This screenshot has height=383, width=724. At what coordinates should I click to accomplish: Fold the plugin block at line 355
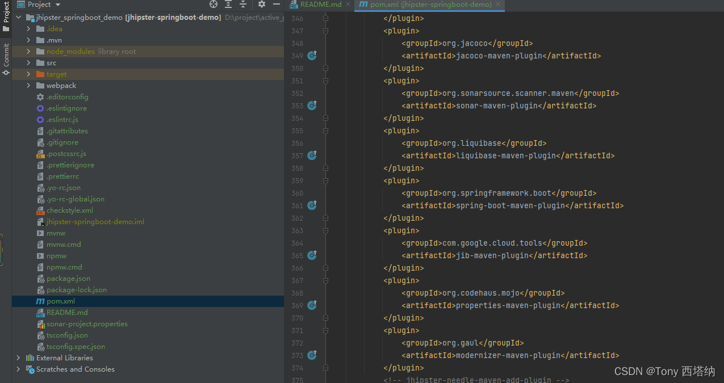[325, 131]
